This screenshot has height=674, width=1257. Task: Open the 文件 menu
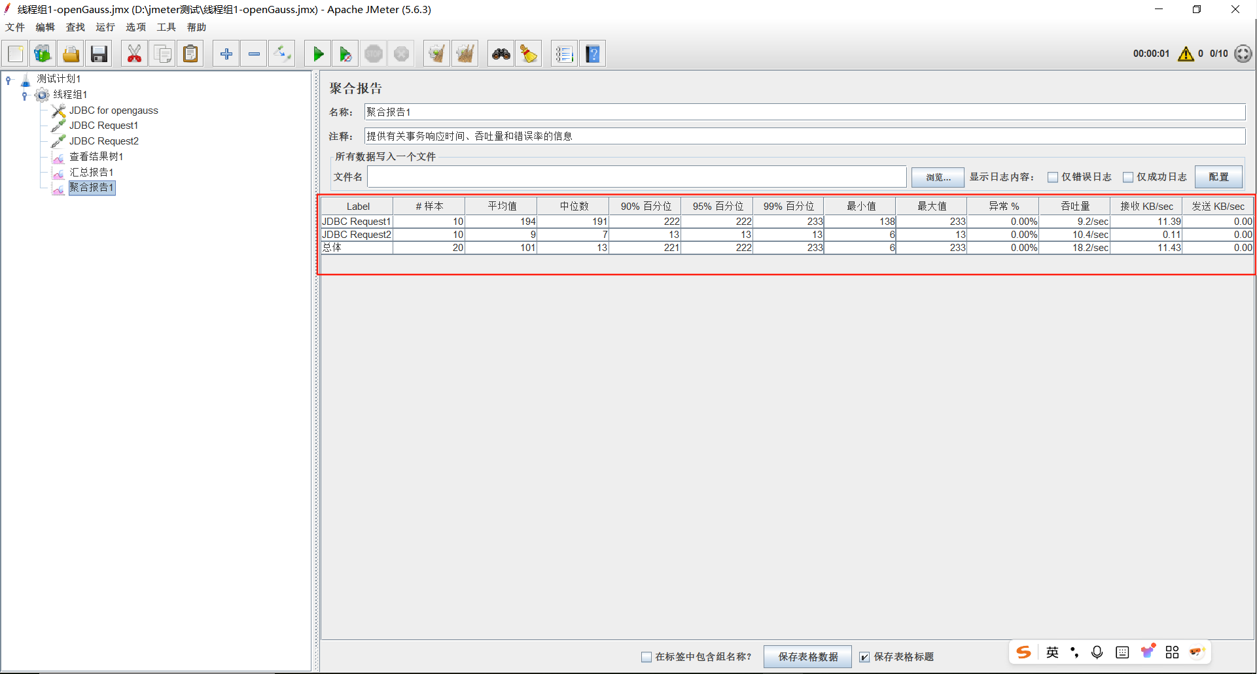(x=15, y=27)
